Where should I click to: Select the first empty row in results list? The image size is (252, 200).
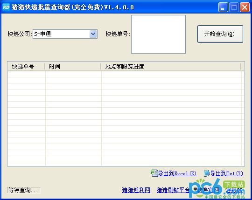pos(125,74)
